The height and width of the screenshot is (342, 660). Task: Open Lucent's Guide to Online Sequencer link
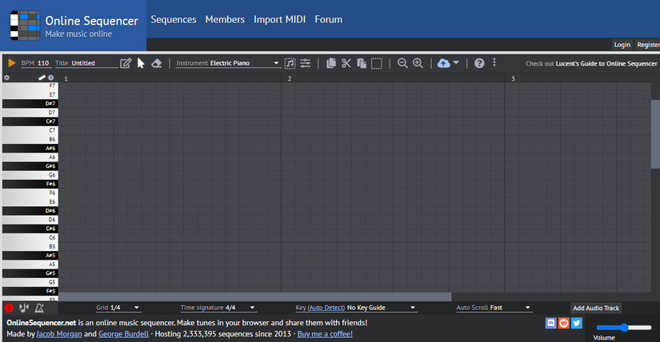606,63
